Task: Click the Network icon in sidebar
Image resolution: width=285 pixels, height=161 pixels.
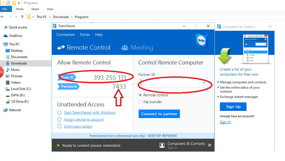Action: [6, 110]
